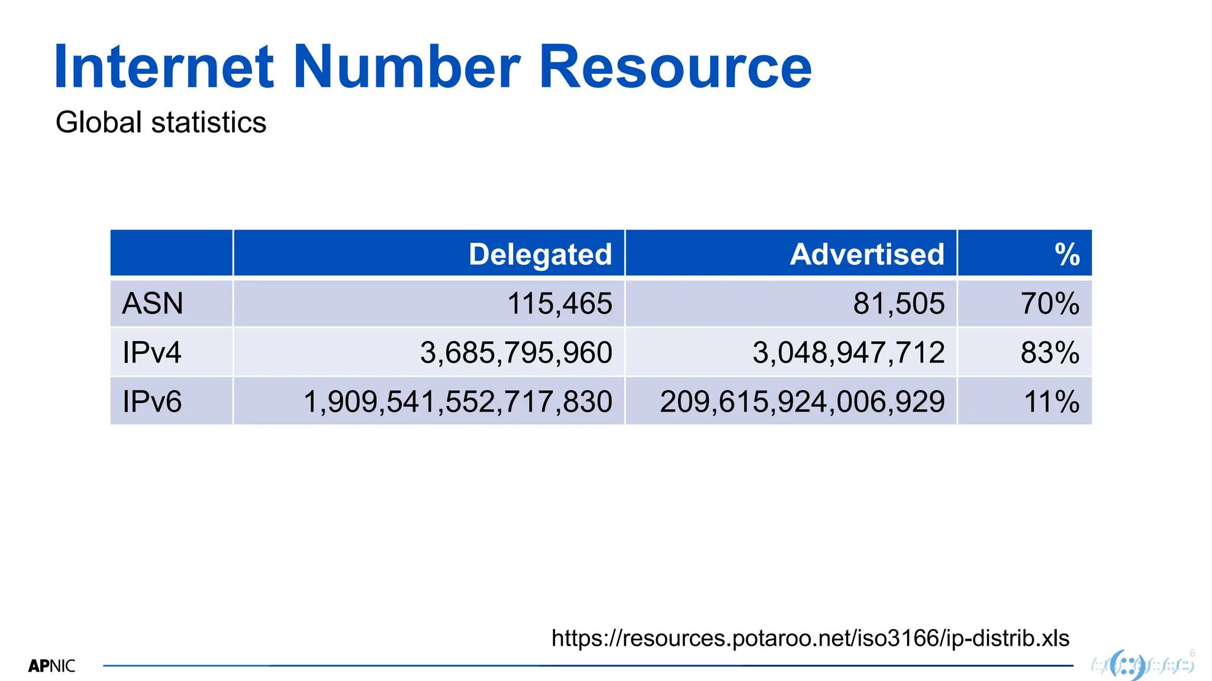
Task: Click the ASN advertised value 81,505
Action: [x=898, y=303]
